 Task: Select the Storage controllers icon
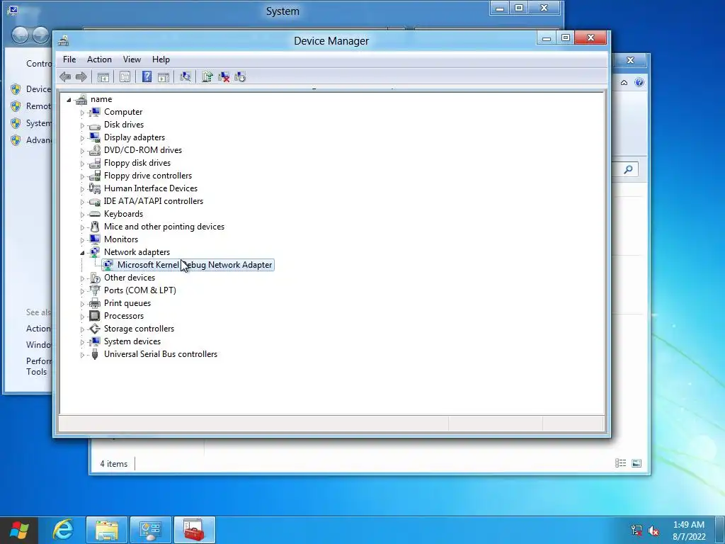(x=95, y=329)
